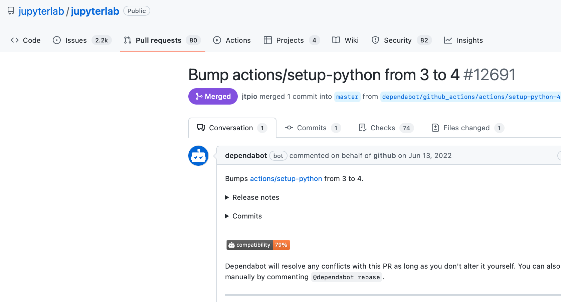Click the compatibility 79% badge
Screen dimensions: 561x302
coord(258,245)
